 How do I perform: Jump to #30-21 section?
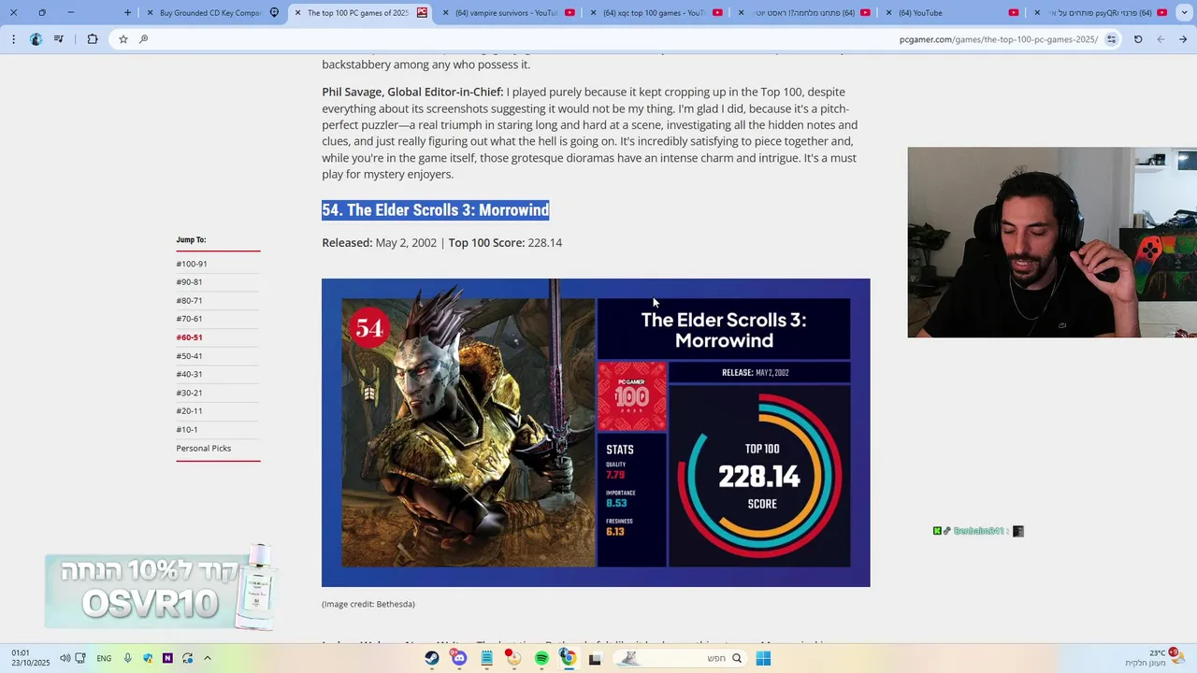[189, 393]
